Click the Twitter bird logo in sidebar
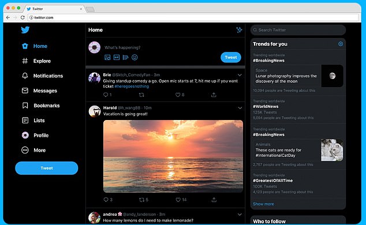Screen dimensions: 366x225 pos(25,30)
